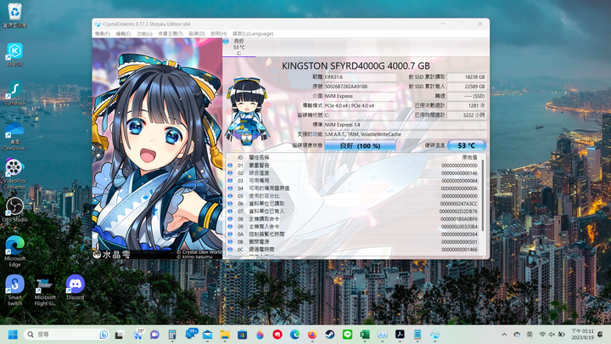
Task: Click the Windows Start button
Action: pyautogui.click(x=13, y=335)
